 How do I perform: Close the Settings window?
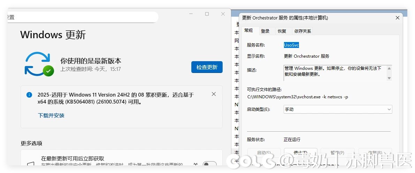[223, 14]
